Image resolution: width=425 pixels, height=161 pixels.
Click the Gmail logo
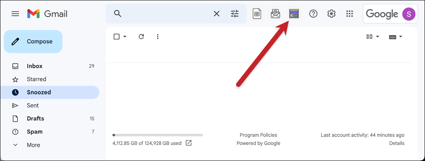coord(47,14)
